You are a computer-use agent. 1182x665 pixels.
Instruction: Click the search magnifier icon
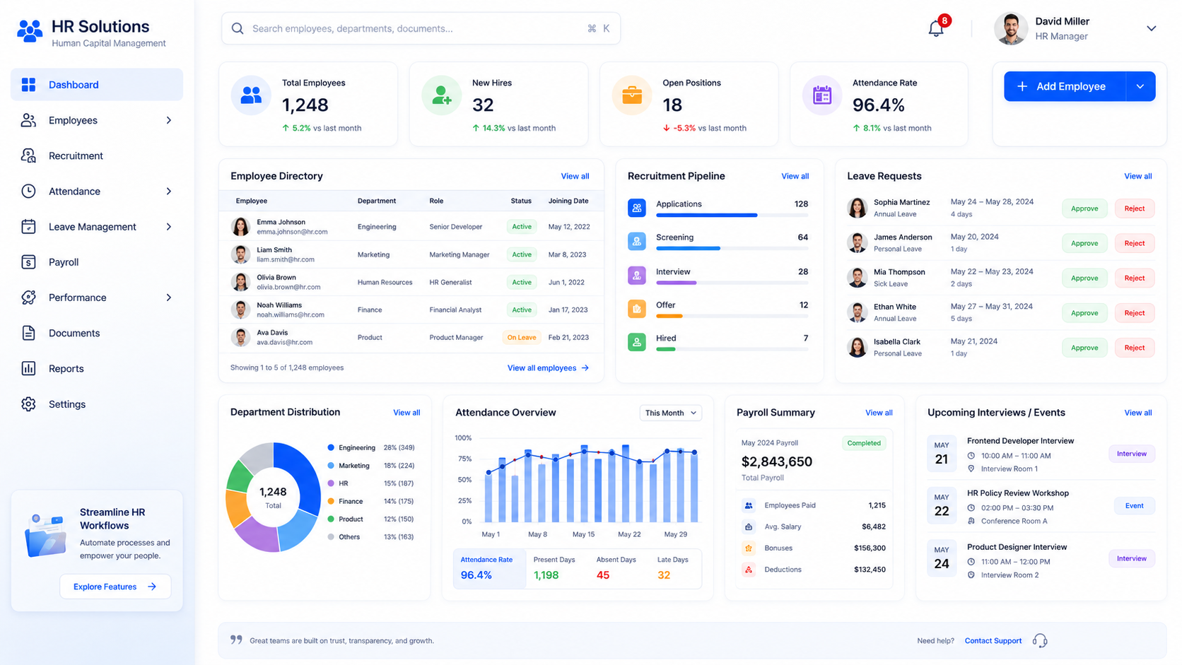pyautogui.click(x=238, y=28)
